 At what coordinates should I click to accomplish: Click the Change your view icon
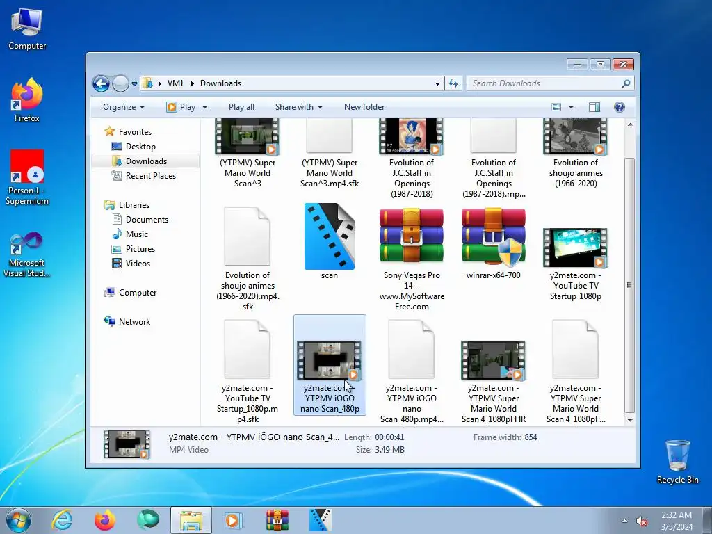(556, 107)
